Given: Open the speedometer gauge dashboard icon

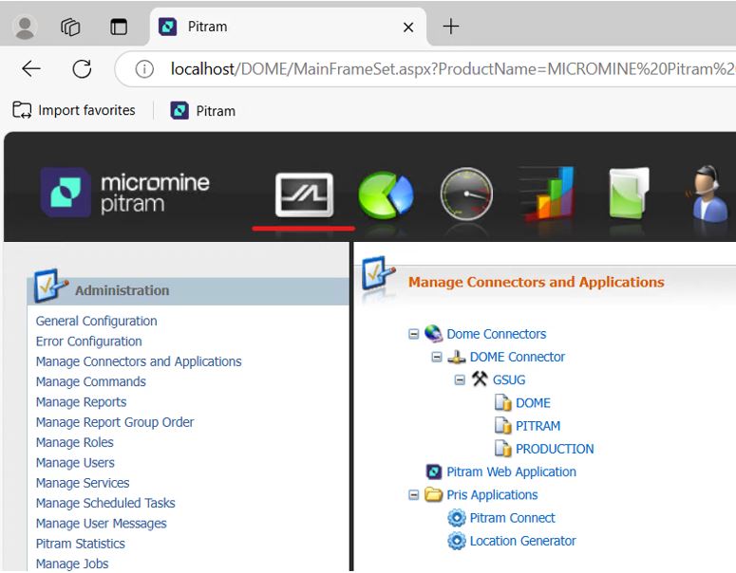Looking at the screenshot, I should click(466, 194).
